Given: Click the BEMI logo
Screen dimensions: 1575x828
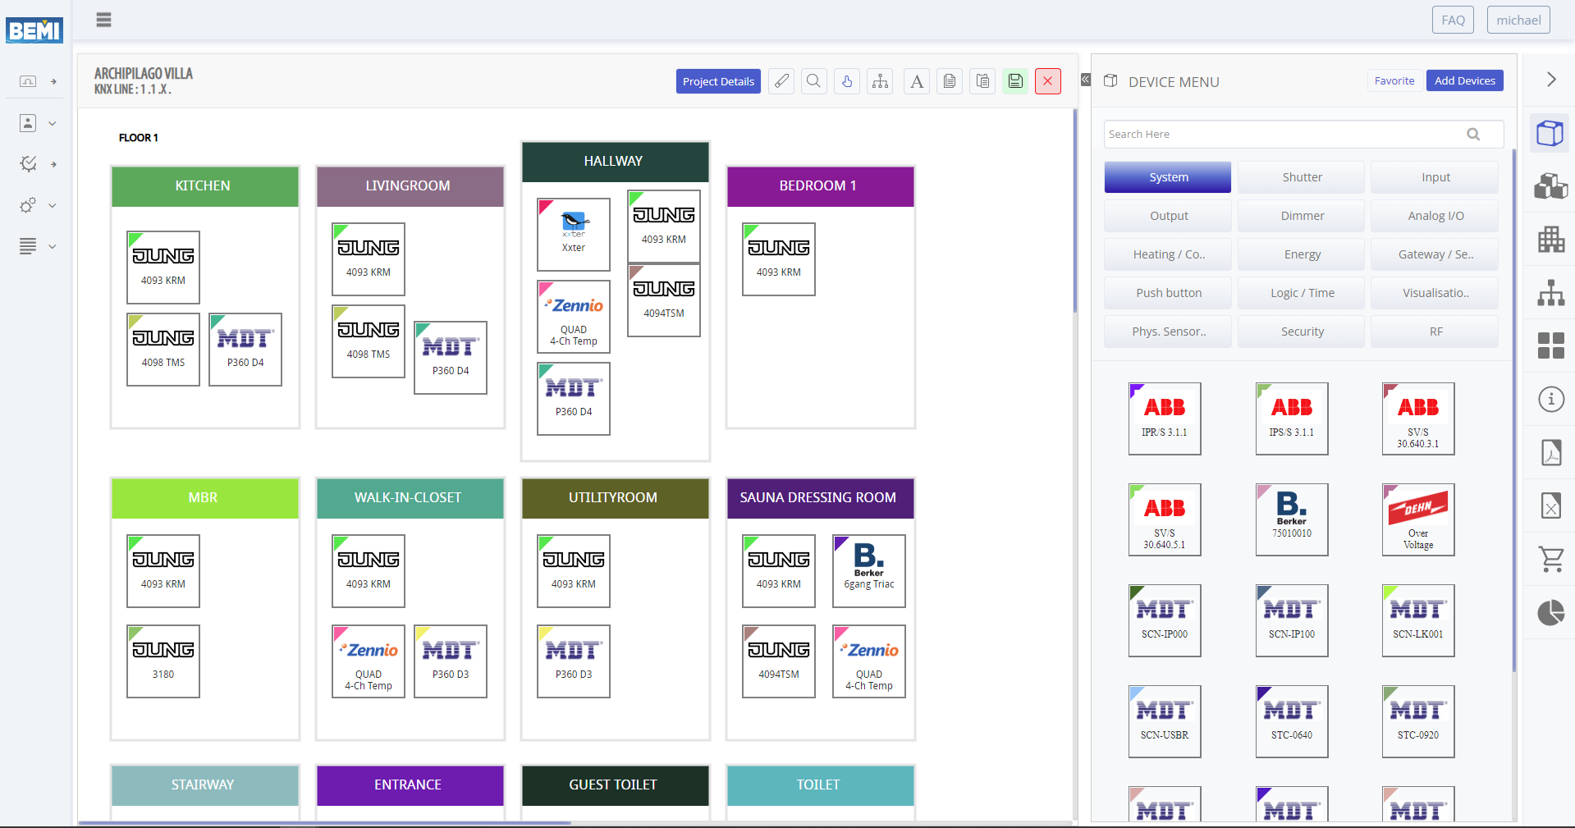Looking at the screenshot, I should 34,30.
